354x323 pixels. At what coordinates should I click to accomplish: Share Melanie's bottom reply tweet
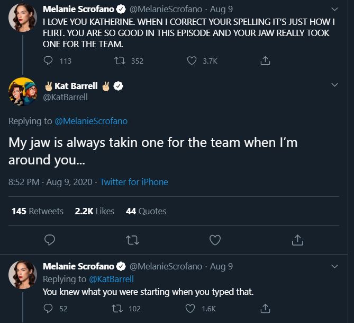(x=266, y=308)
